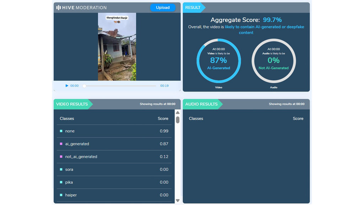
Task: Click the AUDIO RESULTS header tab
Action: (203, 104)
